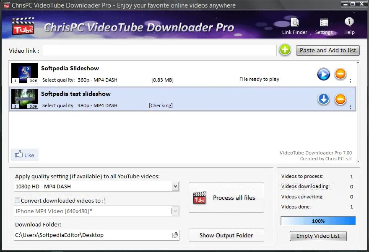Viewport: 369px width, 252px height.
Task: Open more options for Softpedia Slideshow row
Action: coord(350,81)
